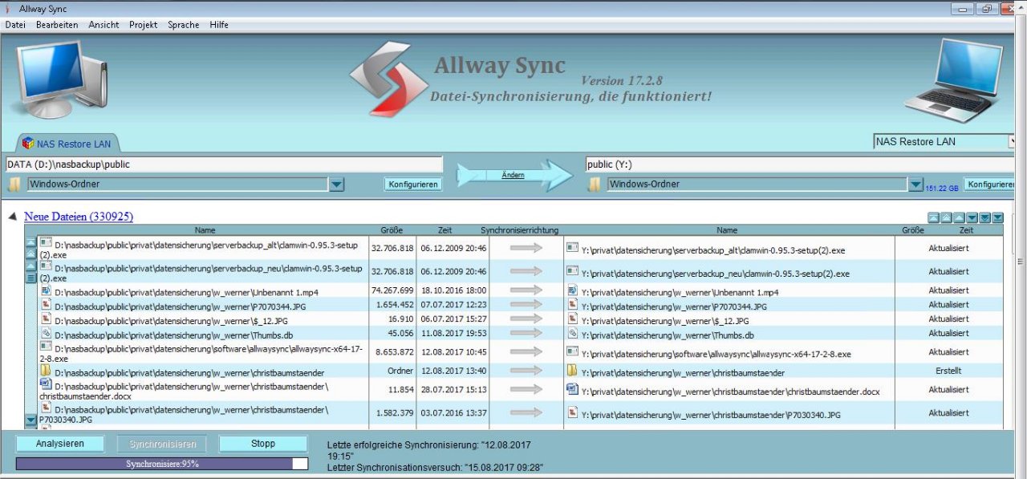Click Word document icon of Y:\ christbaumstaender.docx
The image size is (1027, 479).
coord(572,390)
